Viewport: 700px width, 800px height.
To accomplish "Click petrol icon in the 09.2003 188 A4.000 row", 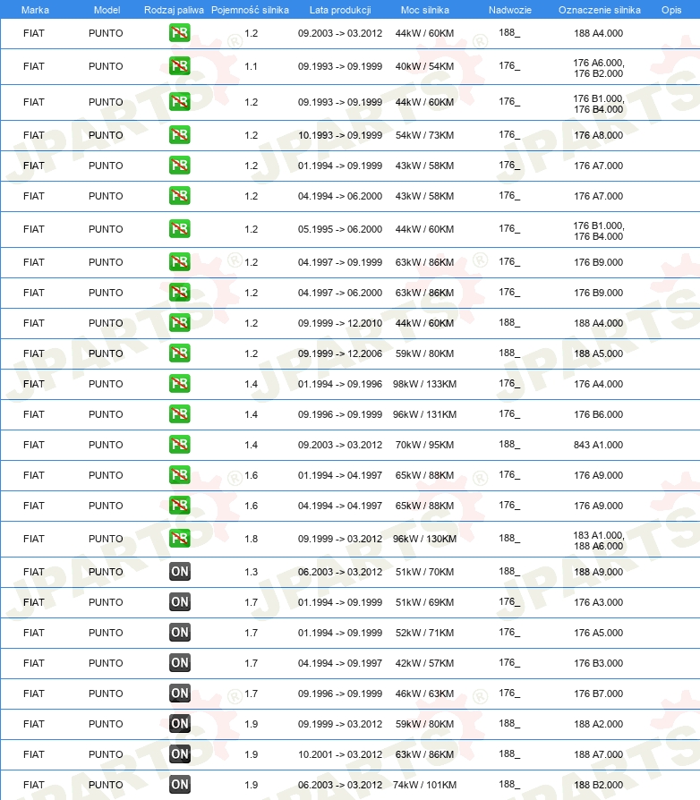I will (x=180, y=33).
